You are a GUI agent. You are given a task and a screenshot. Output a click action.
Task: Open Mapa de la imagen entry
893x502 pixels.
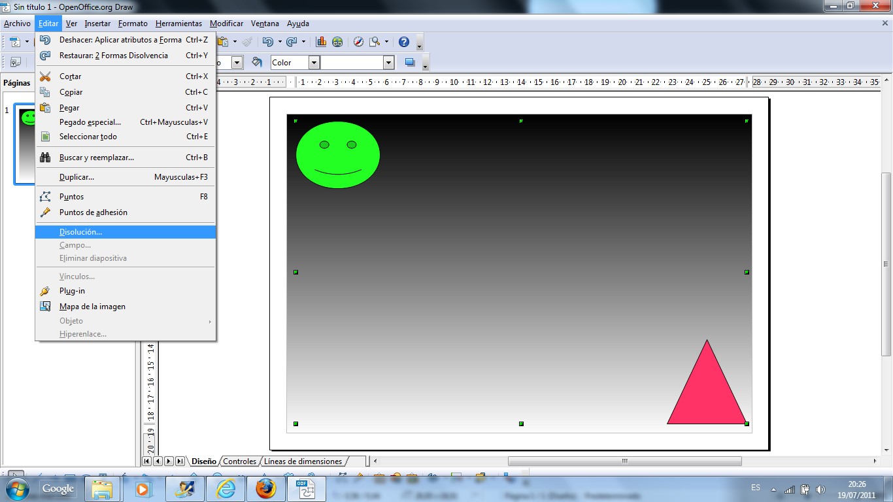tap(126, 307)
